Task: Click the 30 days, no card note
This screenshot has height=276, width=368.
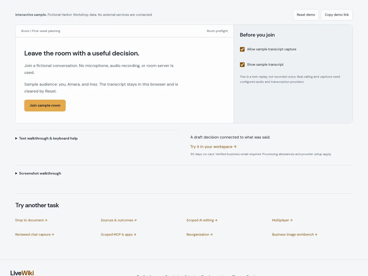Action: tap(261, 154)
